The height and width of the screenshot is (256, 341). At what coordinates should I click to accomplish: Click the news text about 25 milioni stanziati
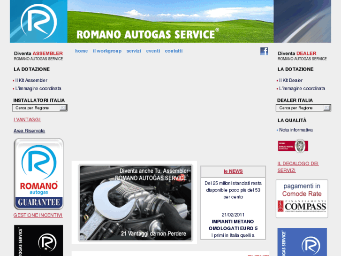(233, 190)
